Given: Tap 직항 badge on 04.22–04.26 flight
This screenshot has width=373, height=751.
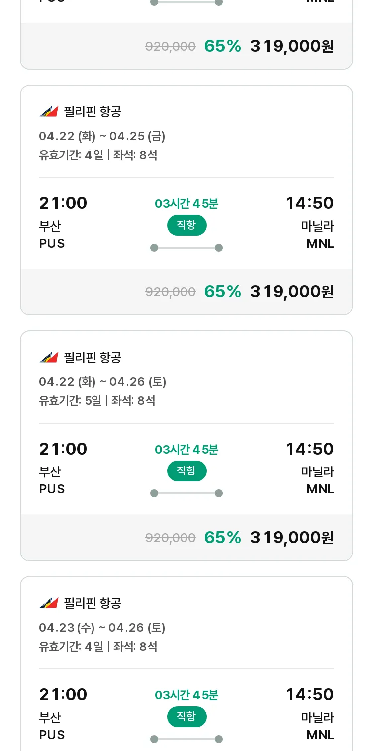Looking at the screenshot, I should [x=186, y=471].
